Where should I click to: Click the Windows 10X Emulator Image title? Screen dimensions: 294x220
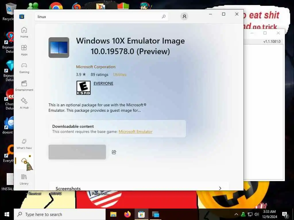tap(130, 46)
